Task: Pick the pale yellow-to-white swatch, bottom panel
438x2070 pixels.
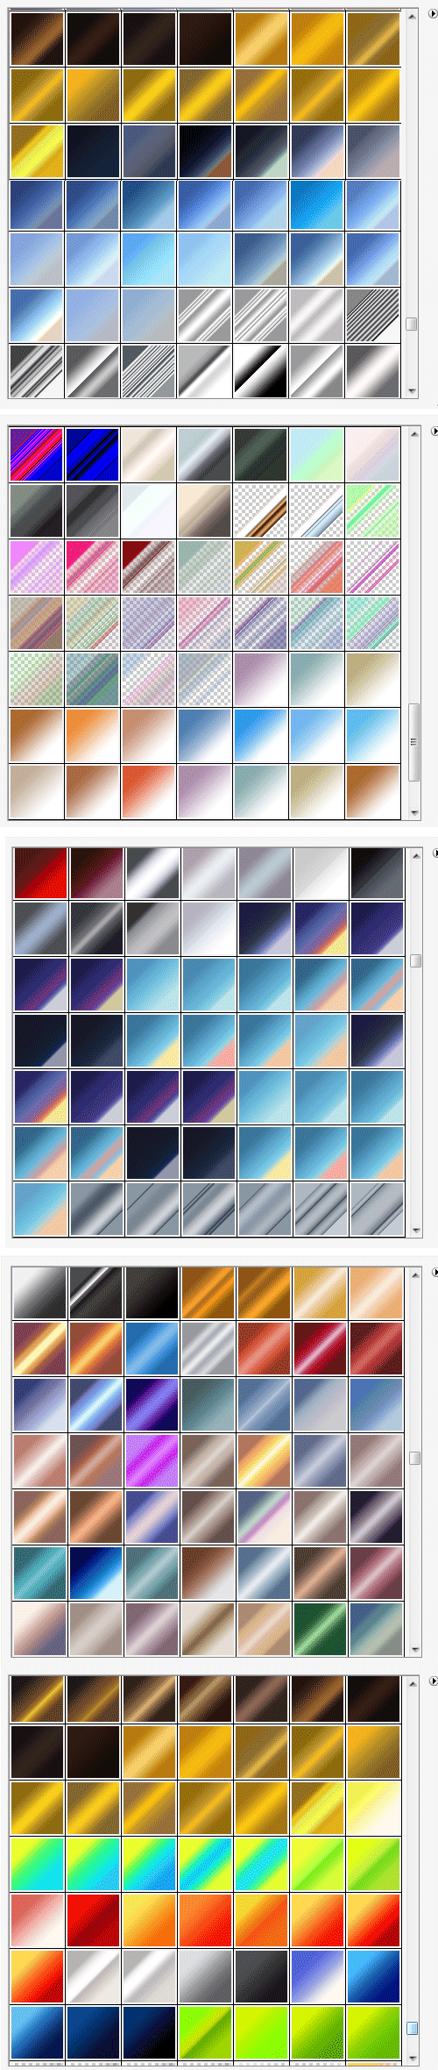Action: pos(373,1808)
